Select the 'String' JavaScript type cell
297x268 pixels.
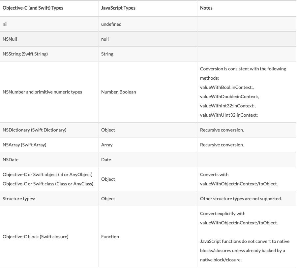[107, 54]
